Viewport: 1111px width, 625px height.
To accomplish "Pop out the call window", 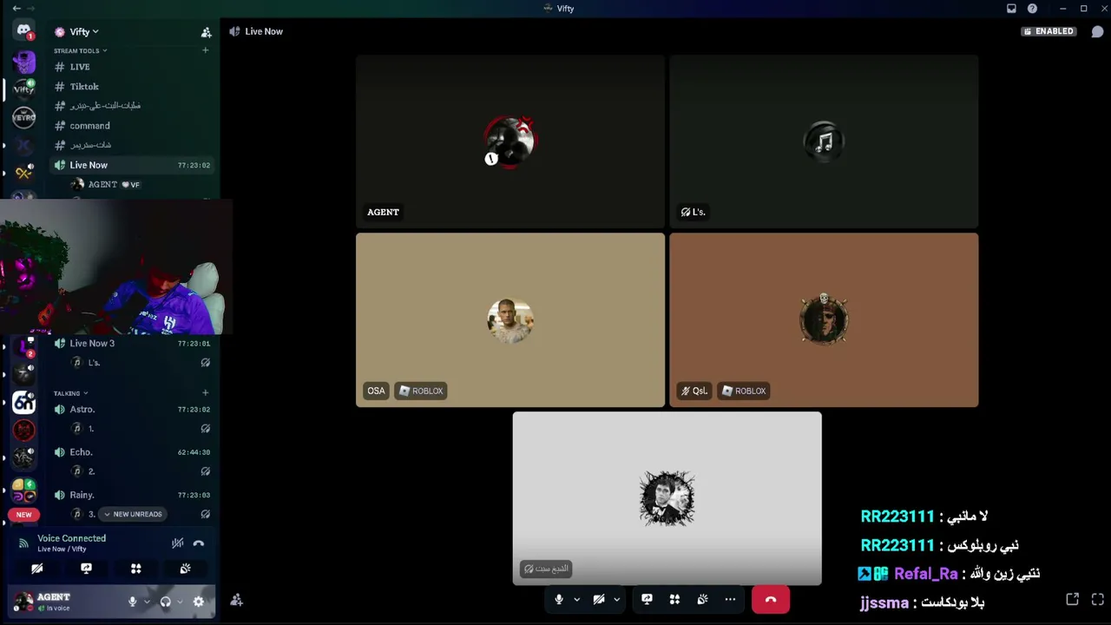I will (x=1073, y=600).
